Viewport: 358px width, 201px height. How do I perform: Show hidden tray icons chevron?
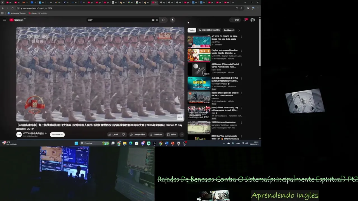[x=224, y=143]
